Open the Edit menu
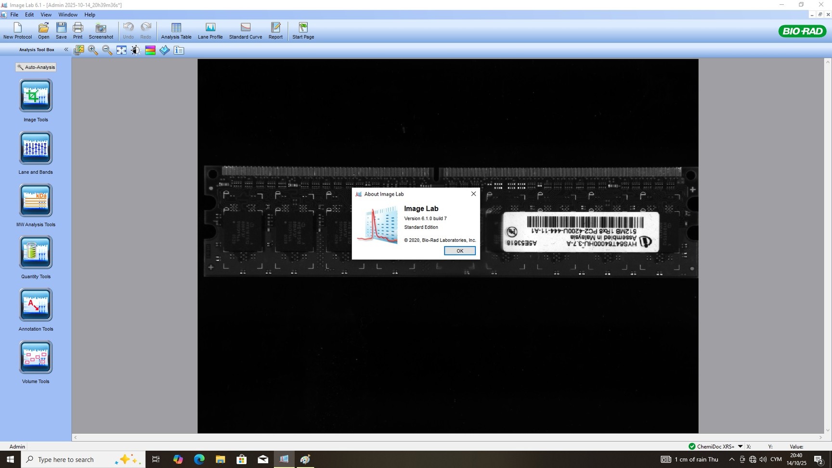832x468 pixels. [x=29, y=14]
